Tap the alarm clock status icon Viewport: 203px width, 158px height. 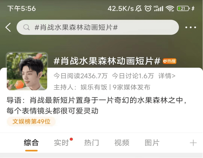(148, 8)
